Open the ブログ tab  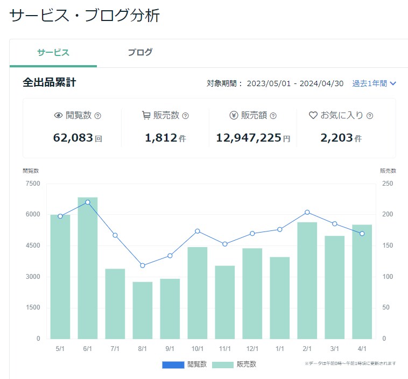(x=140, y=53)
